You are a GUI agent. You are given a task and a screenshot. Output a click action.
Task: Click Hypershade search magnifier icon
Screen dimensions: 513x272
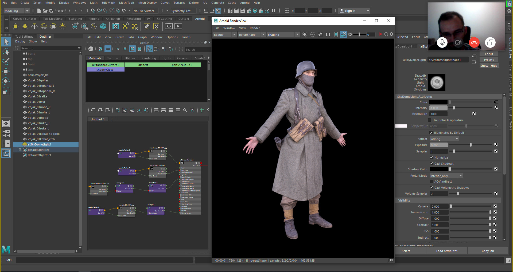pyautogui.click(x=185, y=110)
